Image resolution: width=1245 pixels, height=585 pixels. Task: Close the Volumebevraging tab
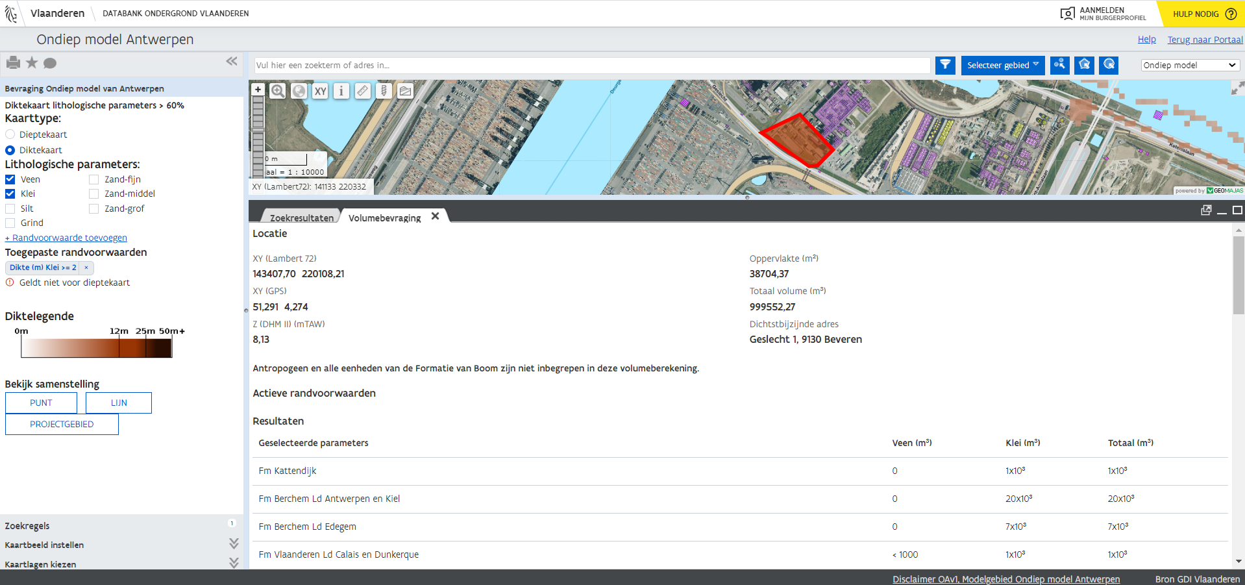436,216
